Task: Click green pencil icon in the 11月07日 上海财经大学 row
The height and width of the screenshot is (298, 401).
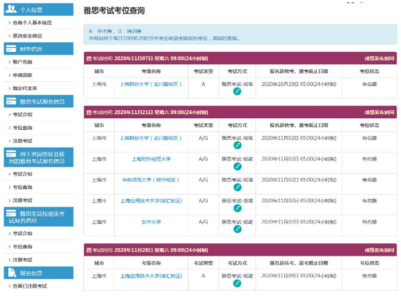Action: (x=237, y=92)
